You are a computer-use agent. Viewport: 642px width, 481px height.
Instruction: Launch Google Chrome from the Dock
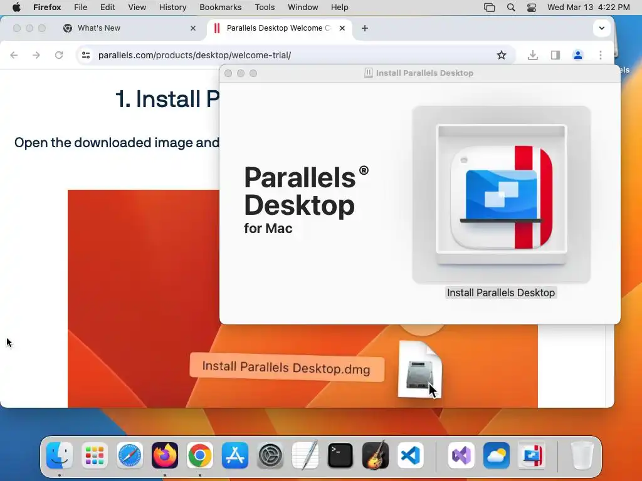pyautogui.click(x=200, y=455)
